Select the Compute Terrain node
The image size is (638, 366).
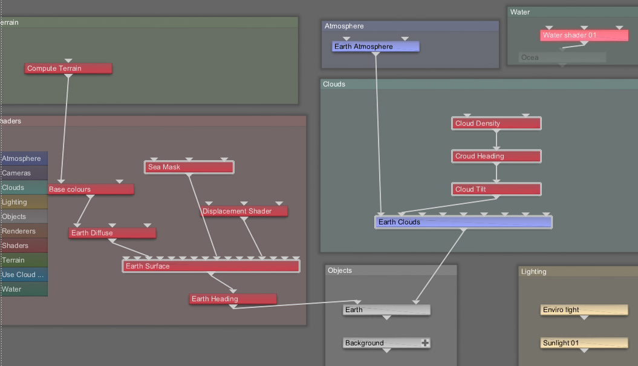coord(68,68)
